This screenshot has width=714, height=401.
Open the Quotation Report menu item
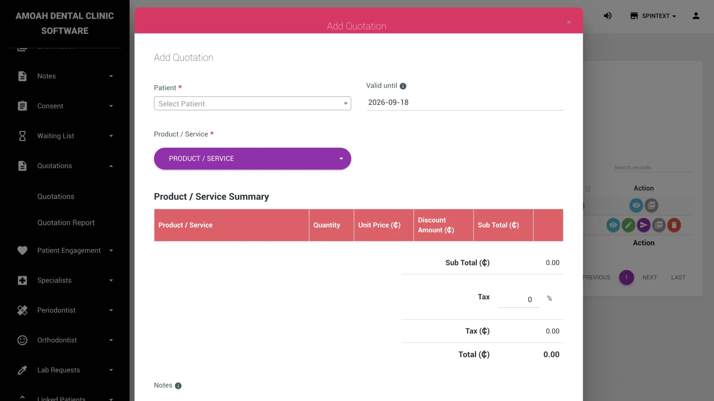[x=66, y=223]
